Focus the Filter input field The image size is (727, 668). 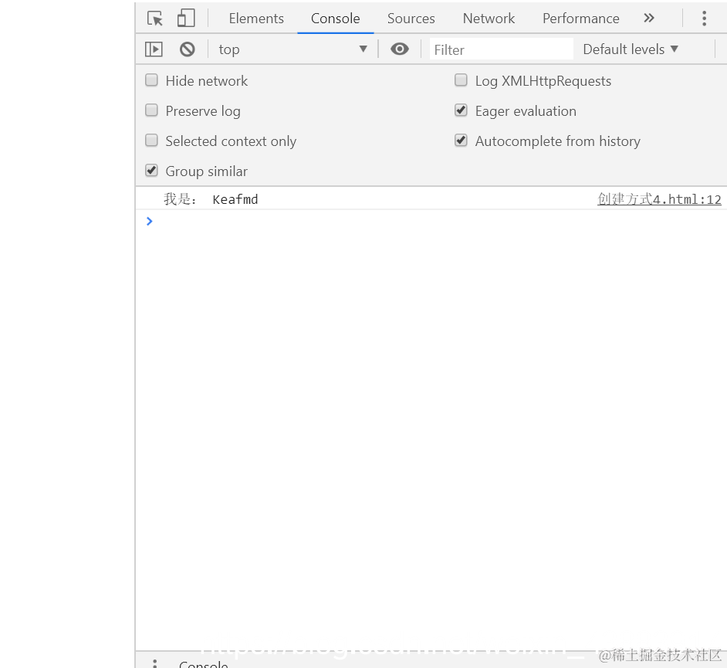[x=501, y=49]
